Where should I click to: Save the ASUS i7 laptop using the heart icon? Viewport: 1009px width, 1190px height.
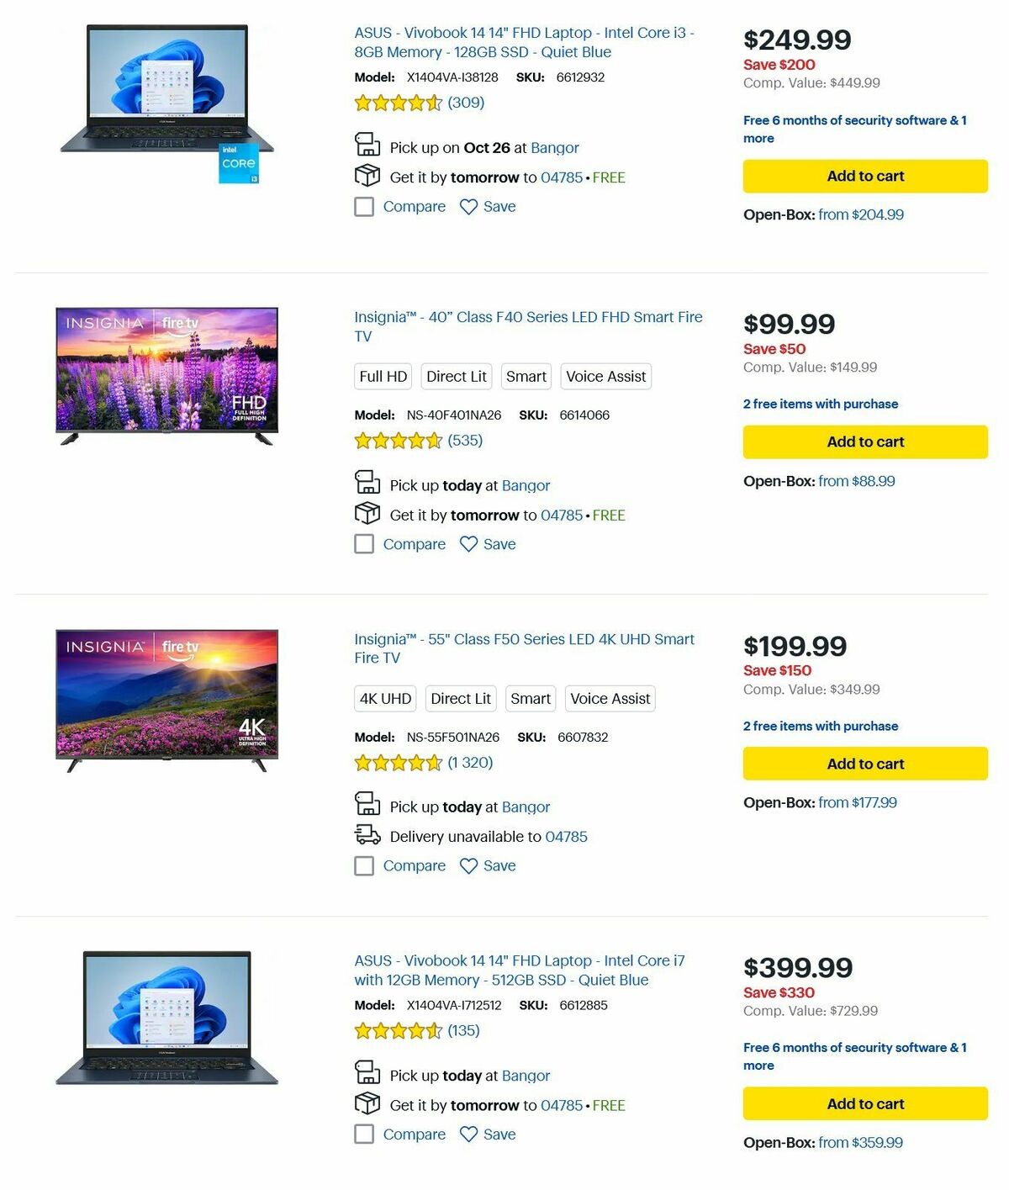pos(469,1134)
